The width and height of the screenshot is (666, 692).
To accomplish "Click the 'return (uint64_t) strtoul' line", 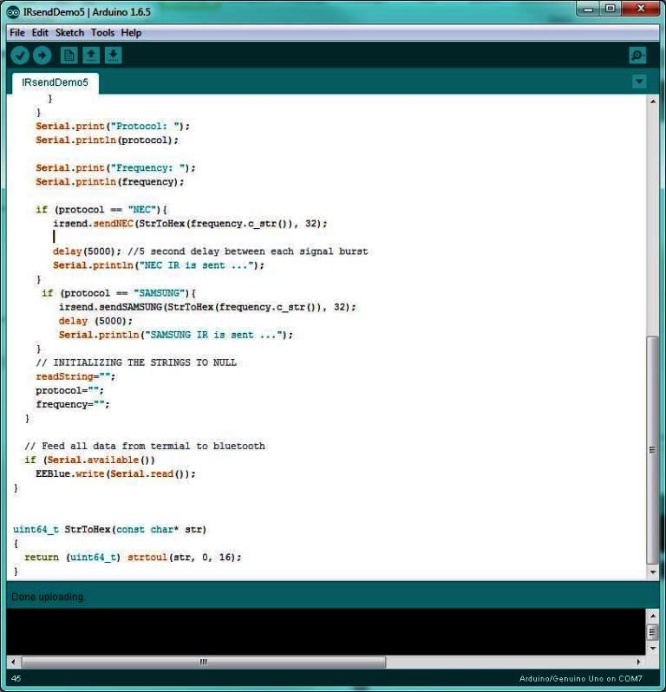I will pyautogui.click(x=133, y=558).
